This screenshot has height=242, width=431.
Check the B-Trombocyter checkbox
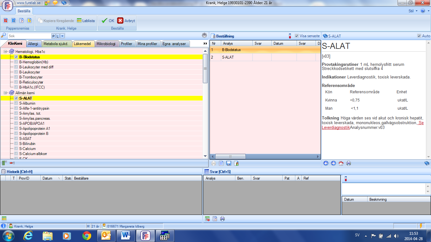click(16, 77)
